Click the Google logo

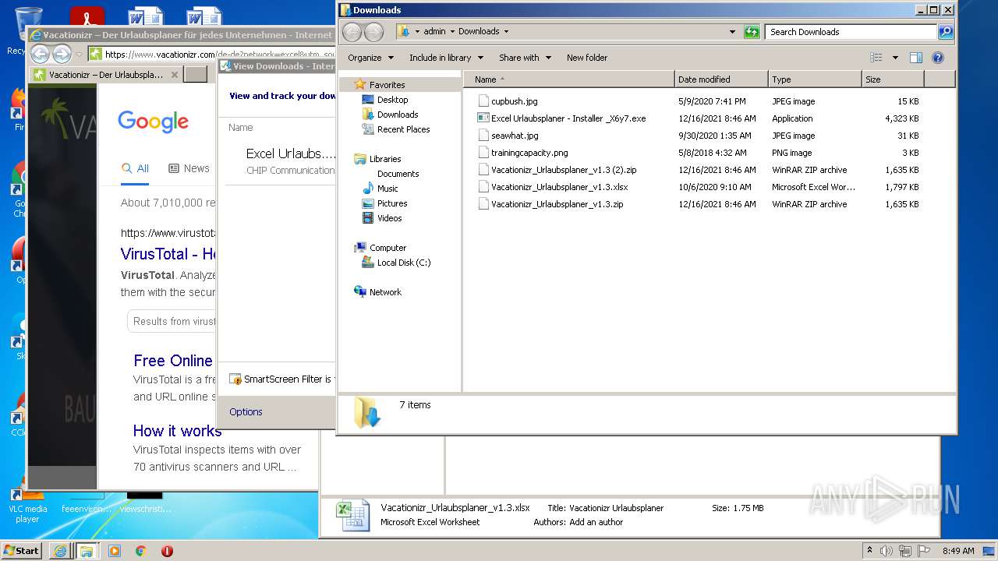(154, 122)
